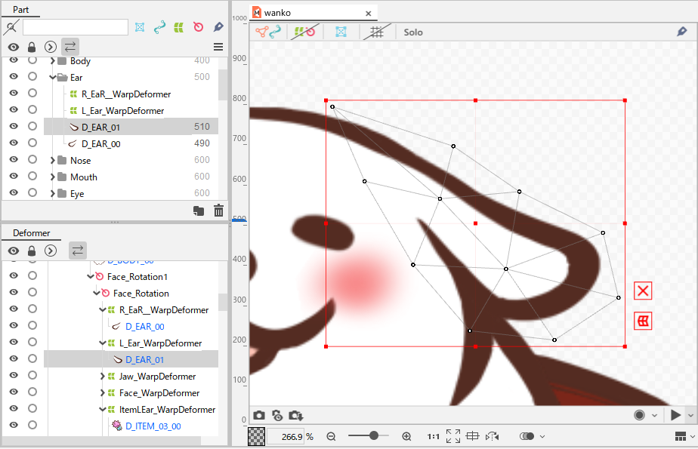Click the canvas zoom slider handle

click(374, 435)
